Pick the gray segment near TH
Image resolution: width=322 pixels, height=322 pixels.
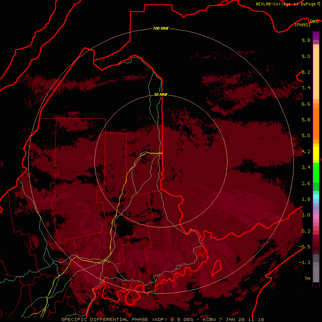click(316, 274)
